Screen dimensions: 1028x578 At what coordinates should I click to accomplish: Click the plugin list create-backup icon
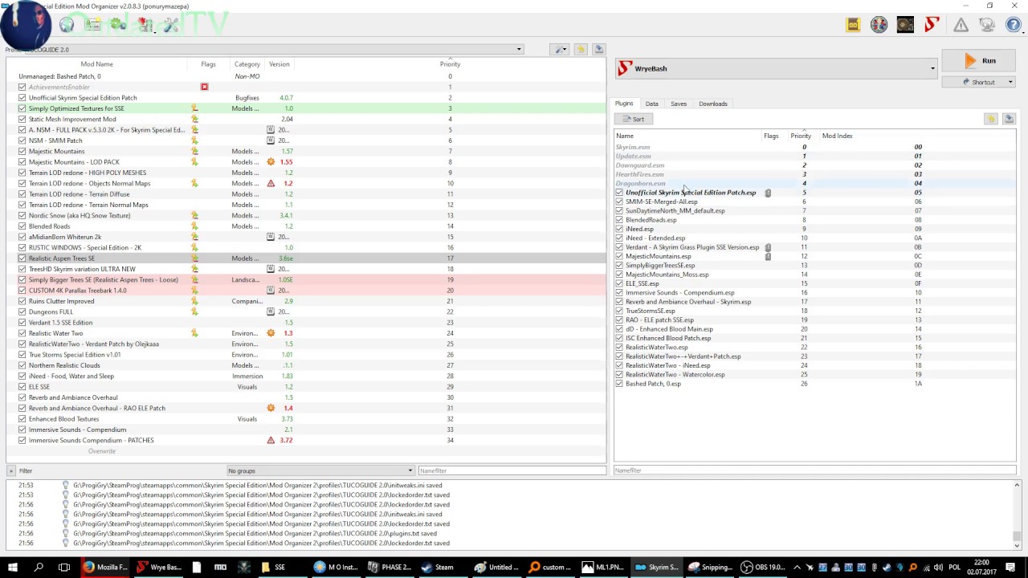[1009, 119]
